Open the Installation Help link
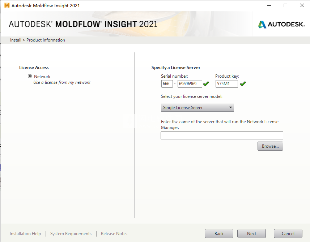310x242 pixels. (x=25, y=234)
